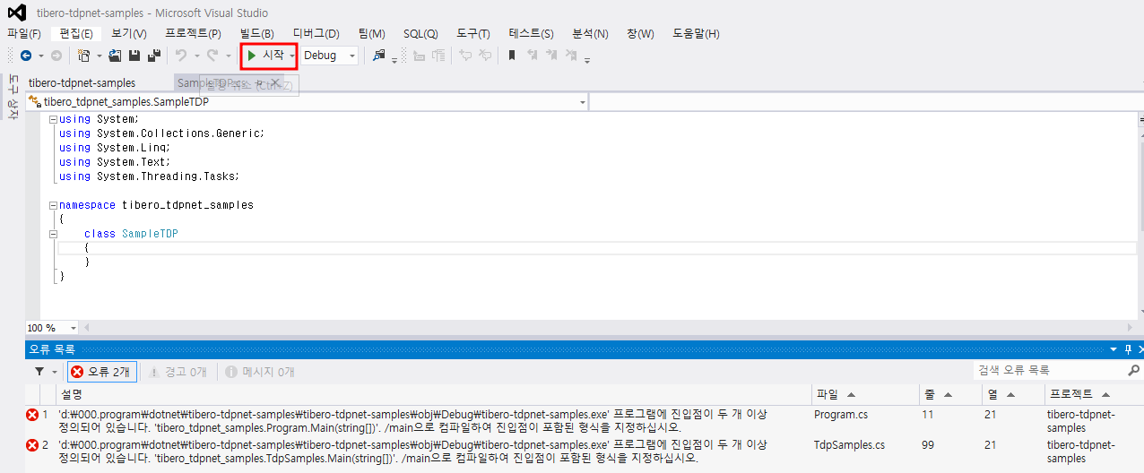This screenshot has height=473, width=1144.
Task: Open the navigate backward history dropdown
Action: [x=40, y=56]
